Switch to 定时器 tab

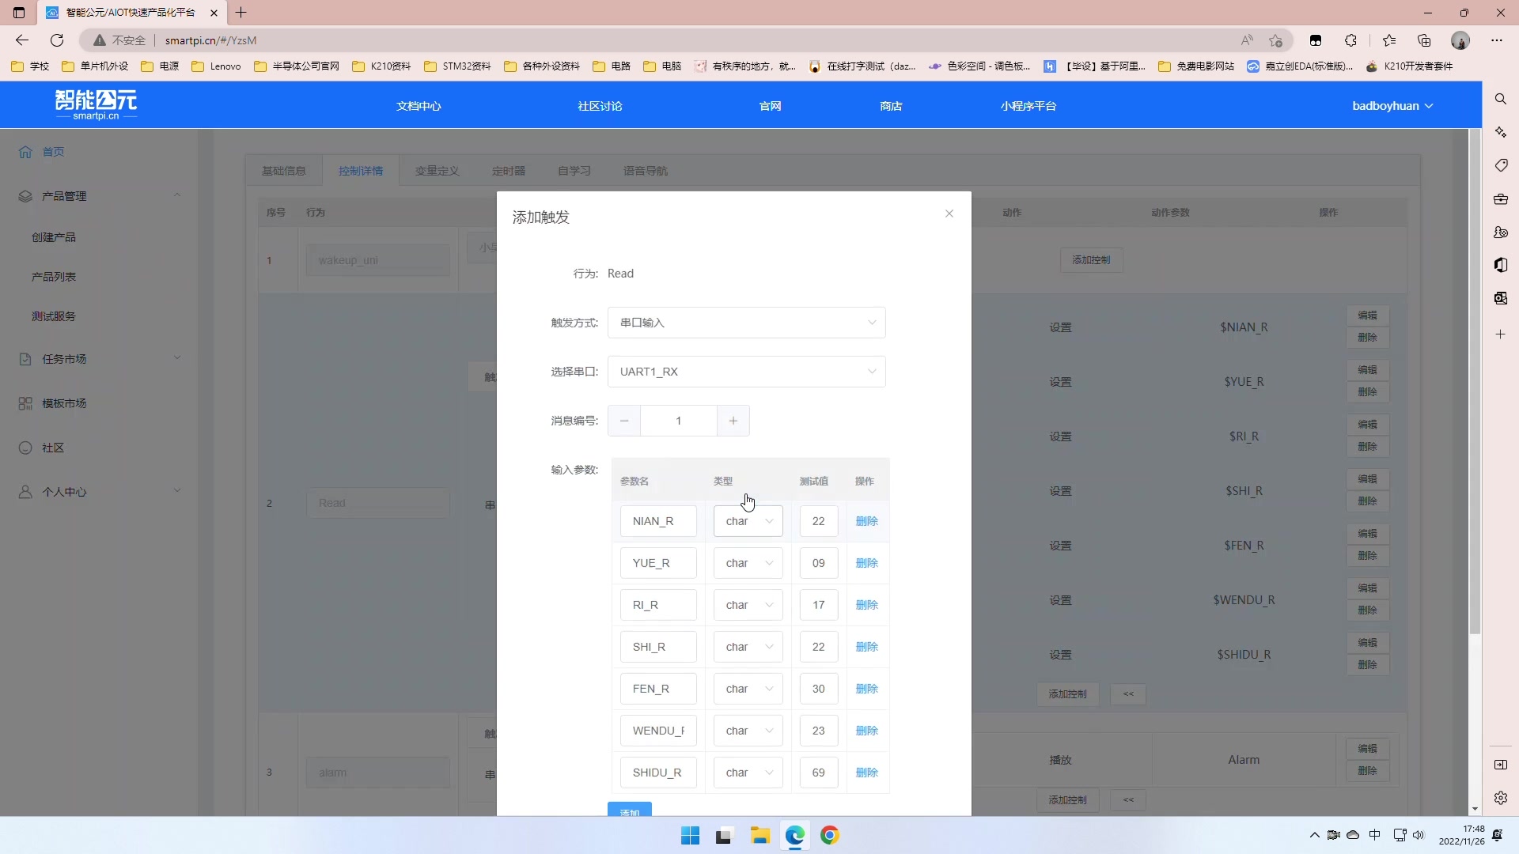(508, 171)
